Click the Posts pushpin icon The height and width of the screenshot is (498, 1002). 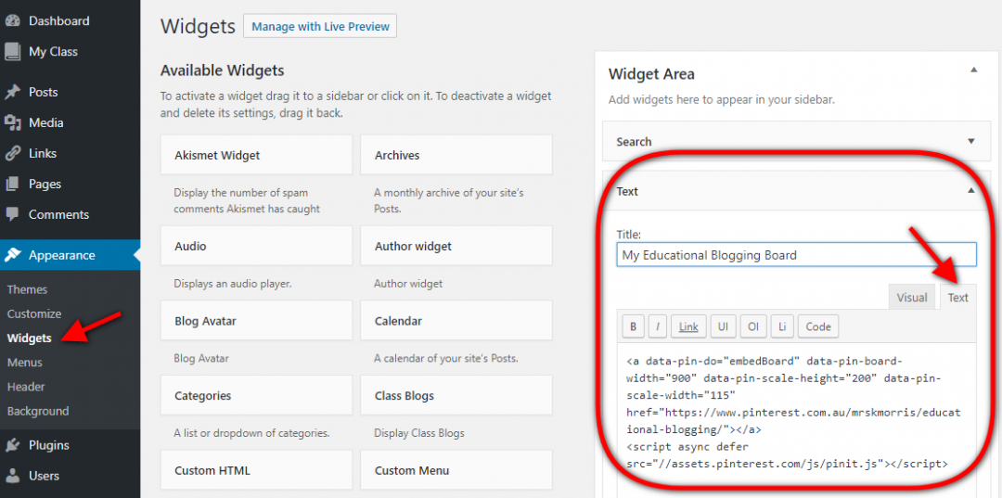13,92
